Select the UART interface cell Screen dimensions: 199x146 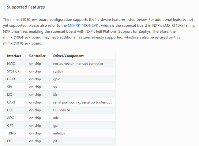pyautogui.click(x=11, y=102)
